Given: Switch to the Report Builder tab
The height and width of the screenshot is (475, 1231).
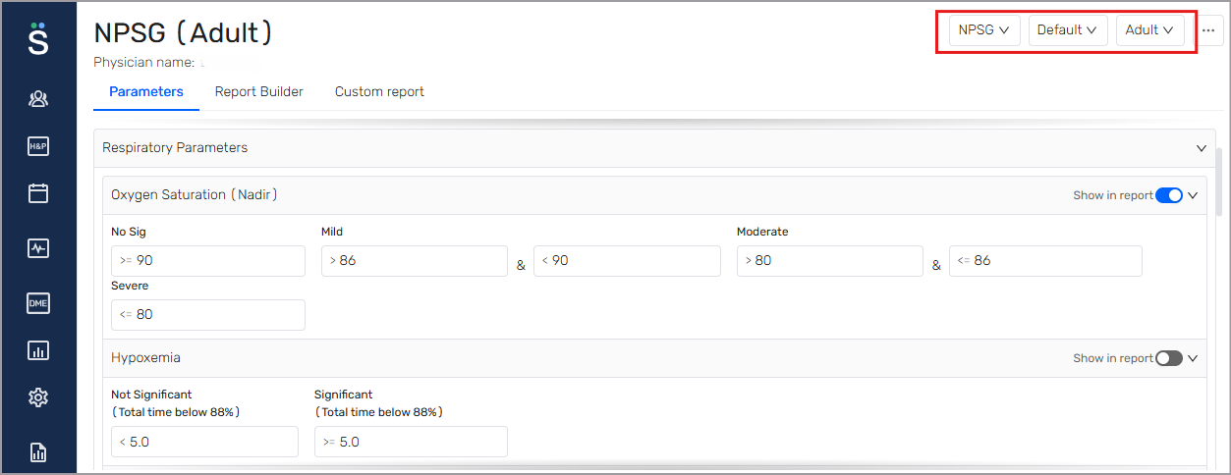Looking at the screenshot, I should click(259, 92).
